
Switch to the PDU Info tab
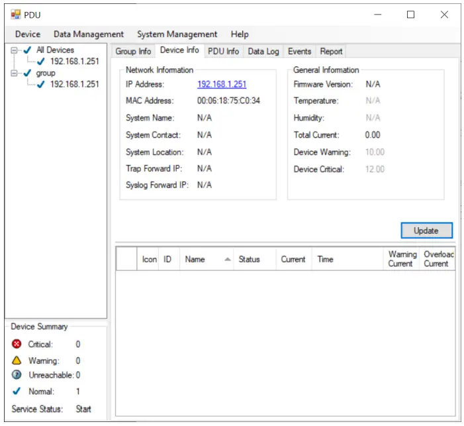[223, 51]
